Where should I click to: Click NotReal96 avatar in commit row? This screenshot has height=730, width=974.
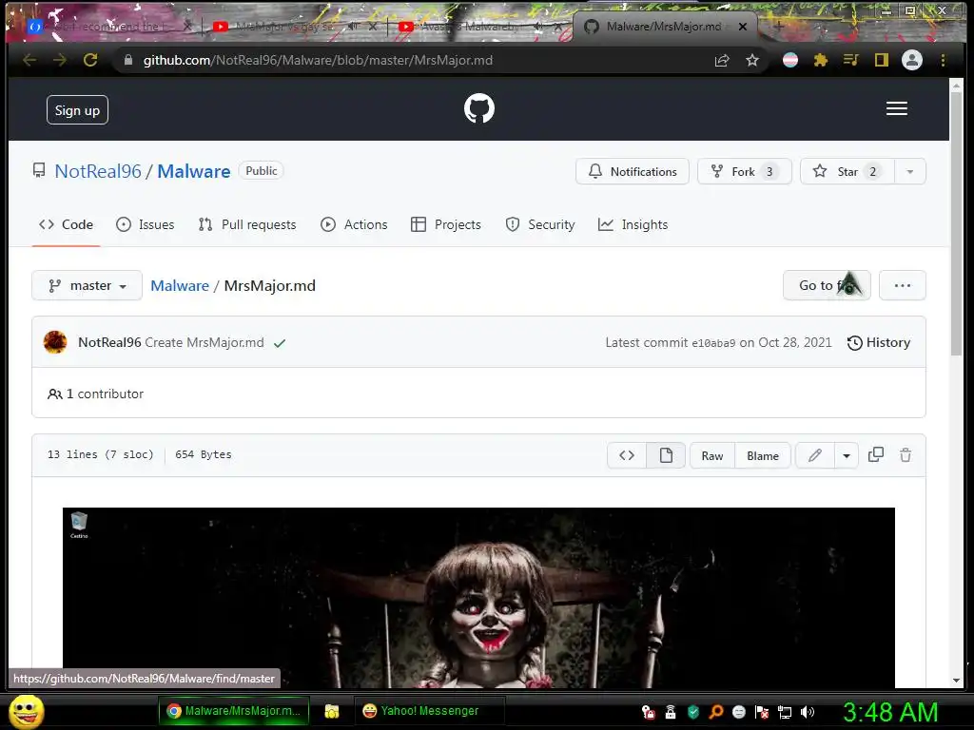tap(55, 342)
